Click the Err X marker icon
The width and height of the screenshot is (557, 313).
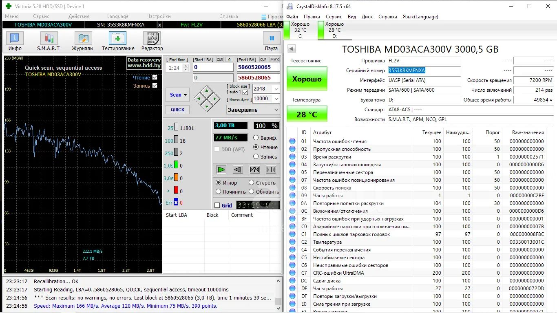(176, 203)
